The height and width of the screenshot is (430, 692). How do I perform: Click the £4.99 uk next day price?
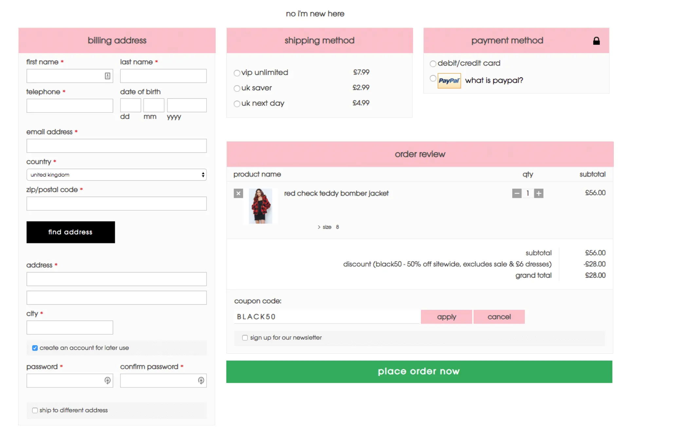pos(361,103)
